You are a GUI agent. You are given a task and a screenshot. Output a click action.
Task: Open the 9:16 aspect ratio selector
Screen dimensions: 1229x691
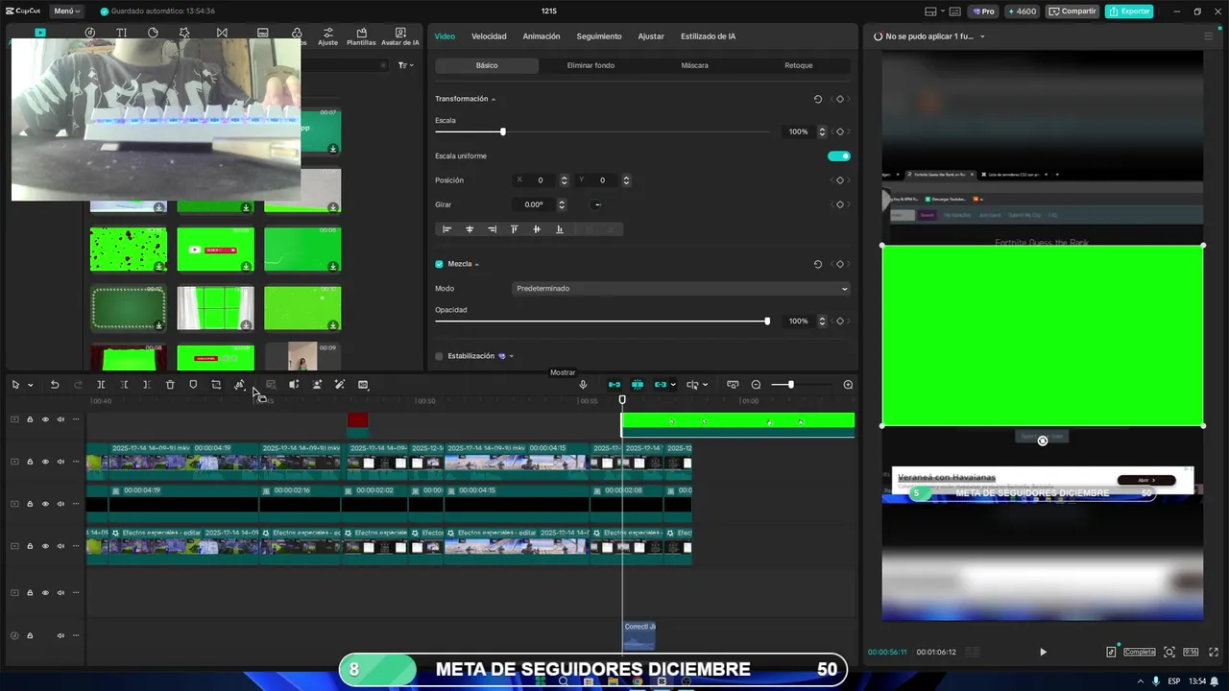[x=1191, y=652]
